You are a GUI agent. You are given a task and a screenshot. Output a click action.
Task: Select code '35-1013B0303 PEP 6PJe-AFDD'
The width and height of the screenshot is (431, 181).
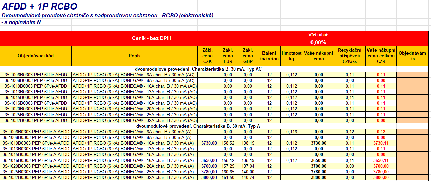pyautogui.click(x=36, y=92)
